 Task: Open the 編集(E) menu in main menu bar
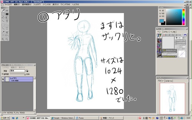click(17, 4)
